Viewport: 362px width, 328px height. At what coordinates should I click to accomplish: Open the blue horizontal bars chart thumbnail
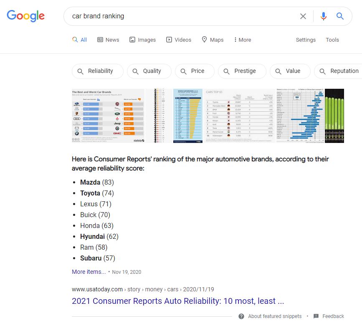pos(300,116)
